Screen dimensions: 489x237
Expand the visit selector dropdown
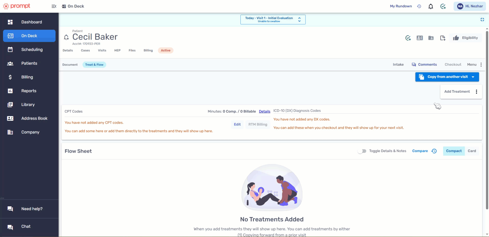tap(273, 20)
